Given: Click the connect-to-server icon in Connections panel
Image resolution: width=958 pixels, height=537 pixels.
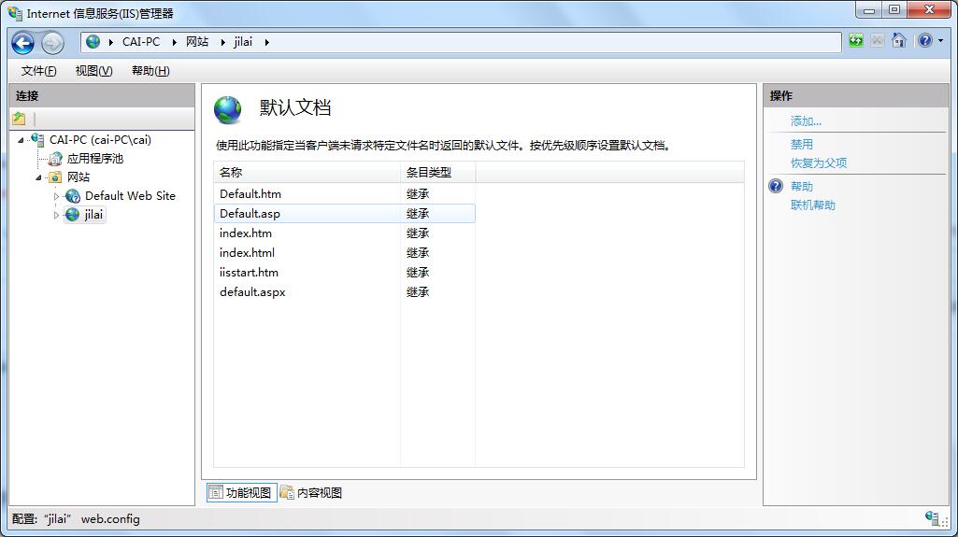Looking at the screenshot, I should coord(19,119).
